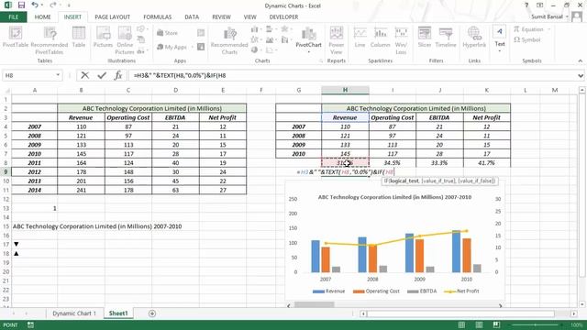Insert a Timeline filter
The image size is (587, 330).
click(446, 38)
